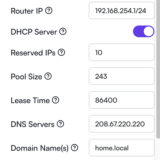
Task: Click the DHCP Server help question icon
Action: click(x=63, y=31)
